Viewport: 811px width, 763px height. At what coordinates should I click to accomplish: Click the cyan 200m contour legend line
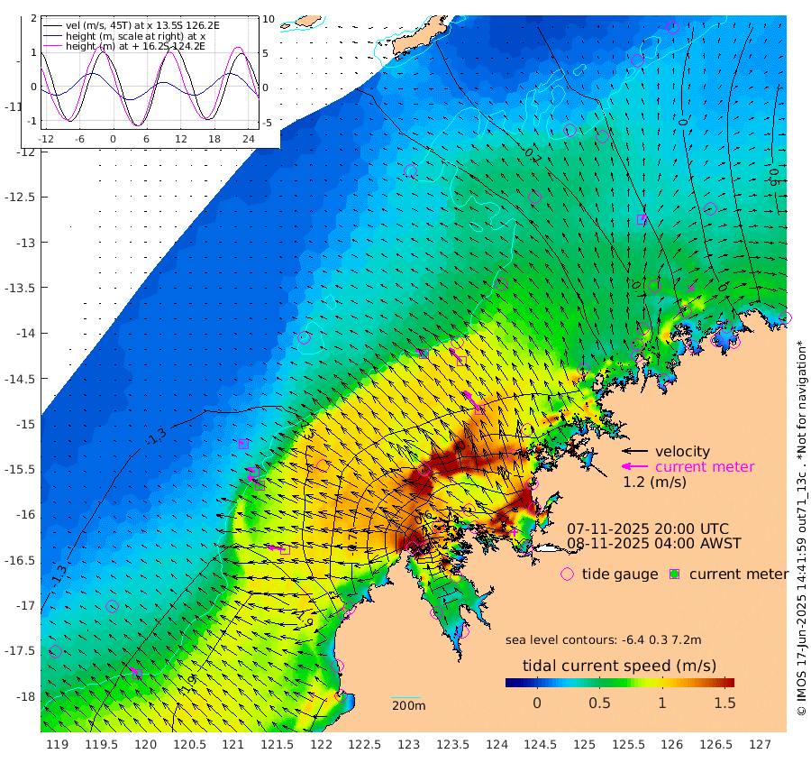[406, 698]
